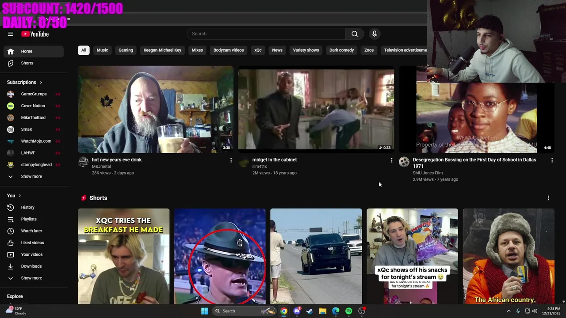
Task: Open midget in the cabinet thumbnail
Action: tap(316, 110)
